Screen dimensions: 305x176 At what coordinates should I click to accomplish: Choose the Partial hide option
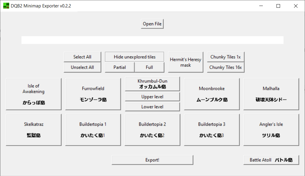(x=120, y=67)
